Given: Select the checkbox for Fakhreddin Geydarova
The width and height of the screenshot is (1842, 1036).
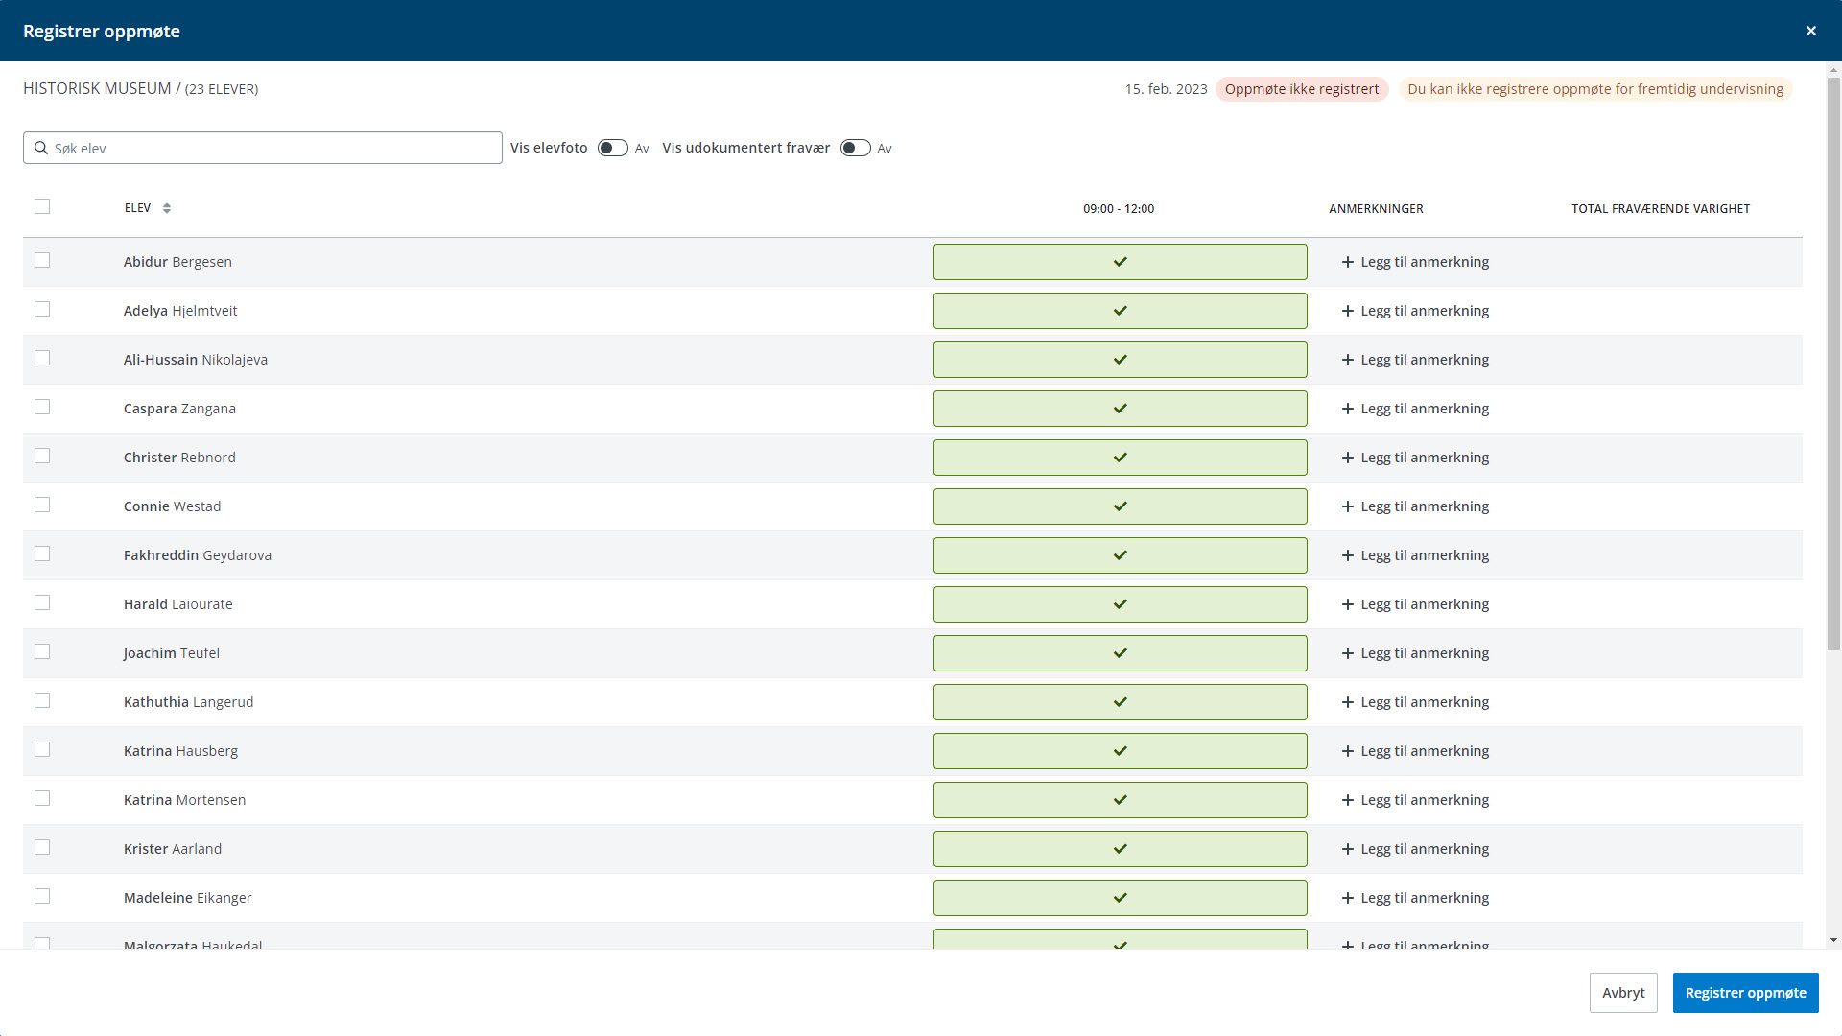Looking at the screenshot, I should [x=42, y=553].
